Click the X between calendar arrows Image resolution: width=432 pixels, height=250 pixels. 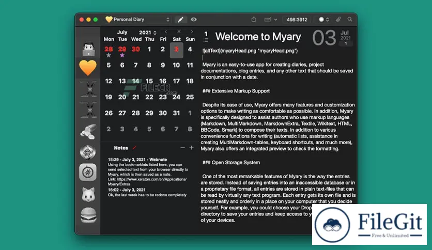pos(179,32)
